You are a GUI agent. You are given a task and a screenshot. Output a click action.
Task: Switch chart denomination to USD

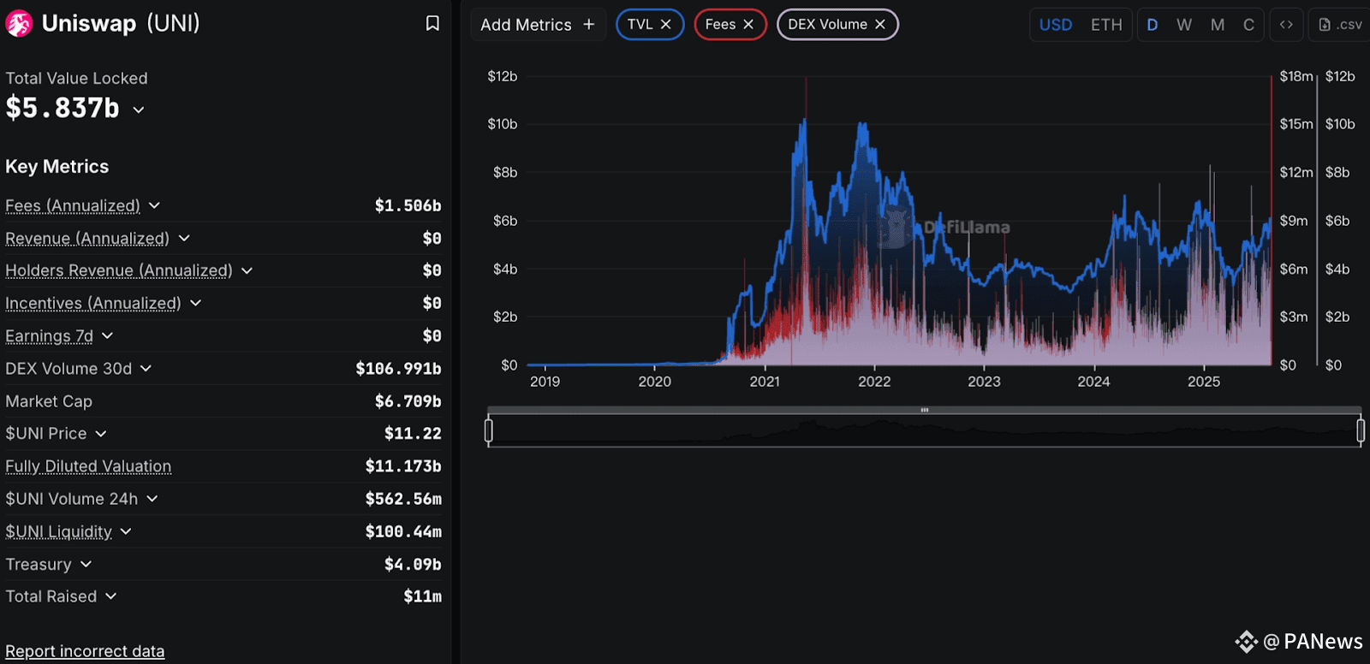(1056, 25)
